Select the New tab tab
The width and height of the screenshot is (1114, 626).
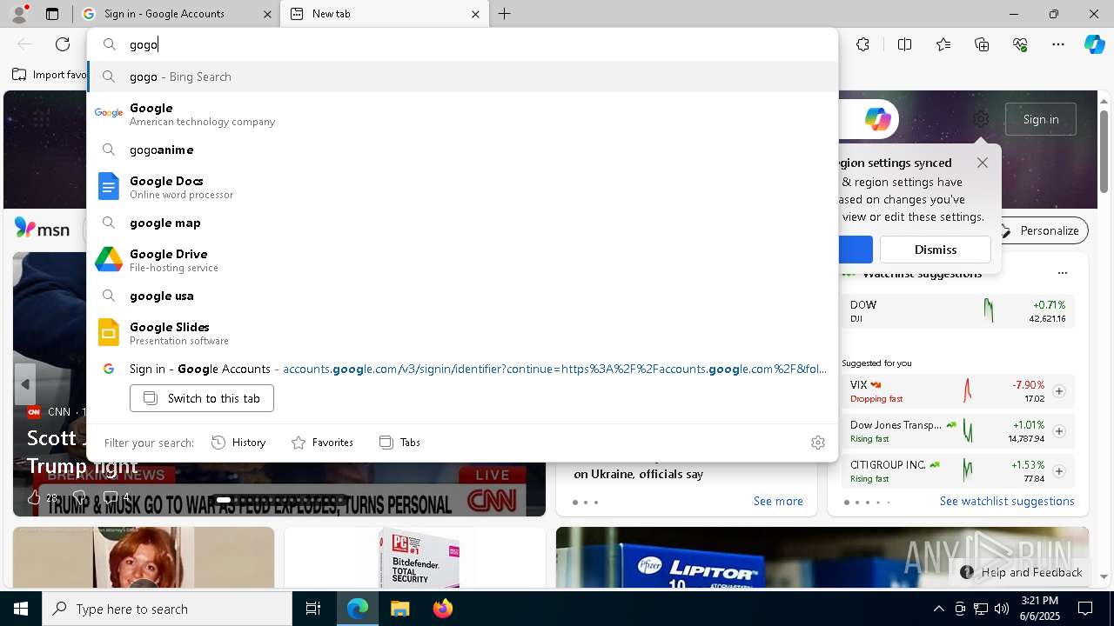tap(386, 14)
